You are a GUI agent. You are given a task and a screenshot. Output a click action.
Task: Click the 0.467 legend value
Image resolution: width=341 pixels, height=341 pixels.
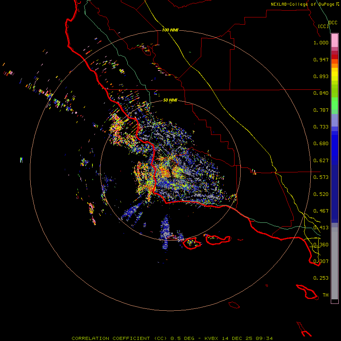(x=321, y=211)
